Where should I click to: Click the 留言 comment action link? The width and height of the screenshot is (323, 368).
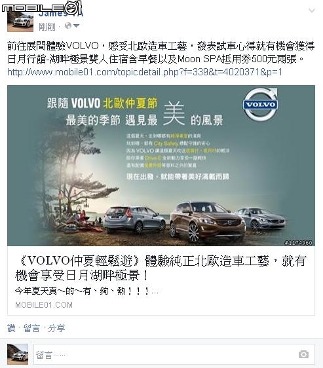pos(31,328)
